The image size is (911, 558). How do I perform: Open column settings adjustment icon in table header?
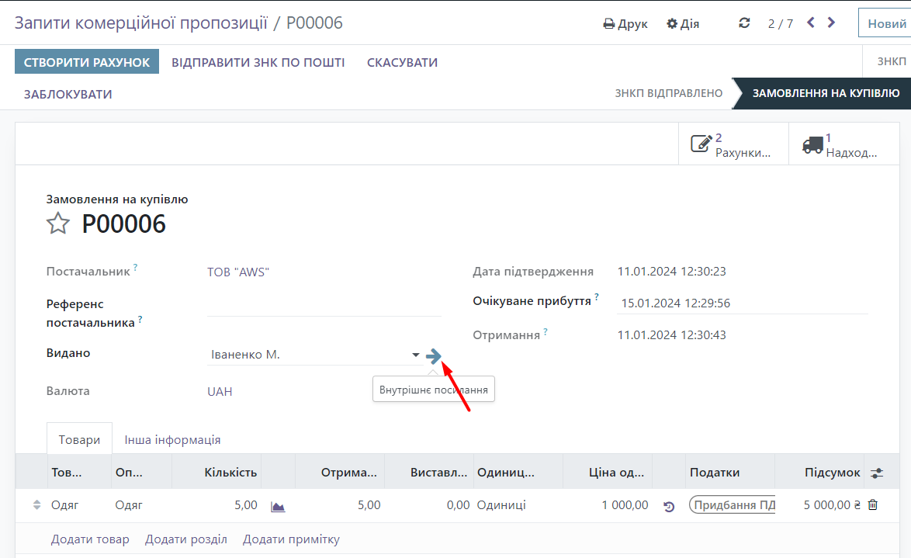[x=877, y=473]
